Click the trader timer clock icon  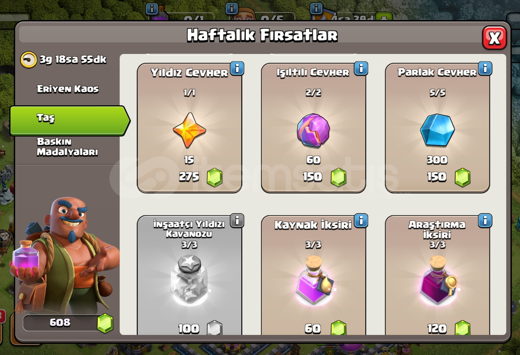[x=29, y=60]
